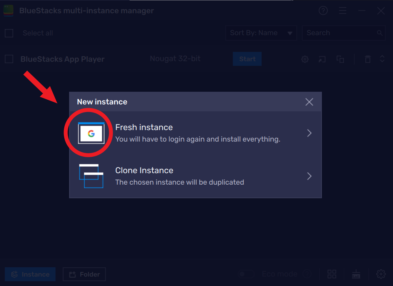Screen dimensions: 393x286
Task: Click the arrange instances grid icon
Action: click(x=332, y=274)
